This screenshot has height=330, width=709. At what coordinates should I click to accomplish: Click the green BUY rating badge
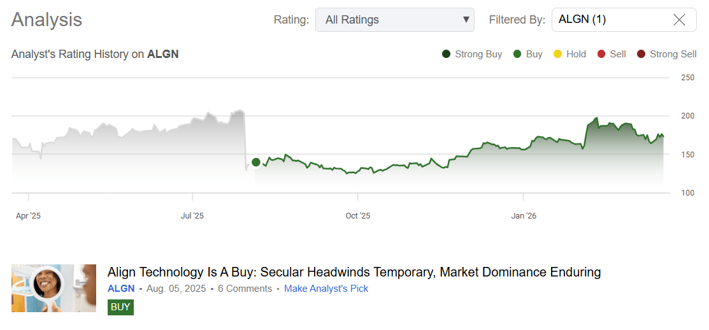pos(121,308)
